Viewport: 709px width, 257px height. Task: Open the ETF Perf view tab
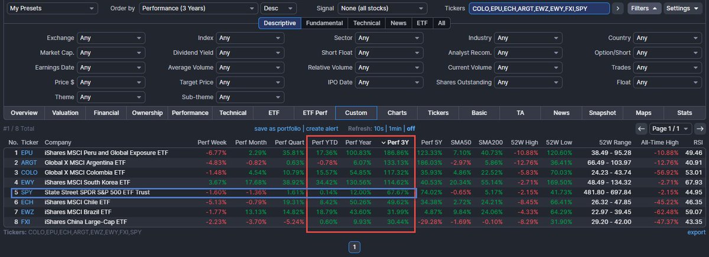pyautogui.click(x=315, y=113)
